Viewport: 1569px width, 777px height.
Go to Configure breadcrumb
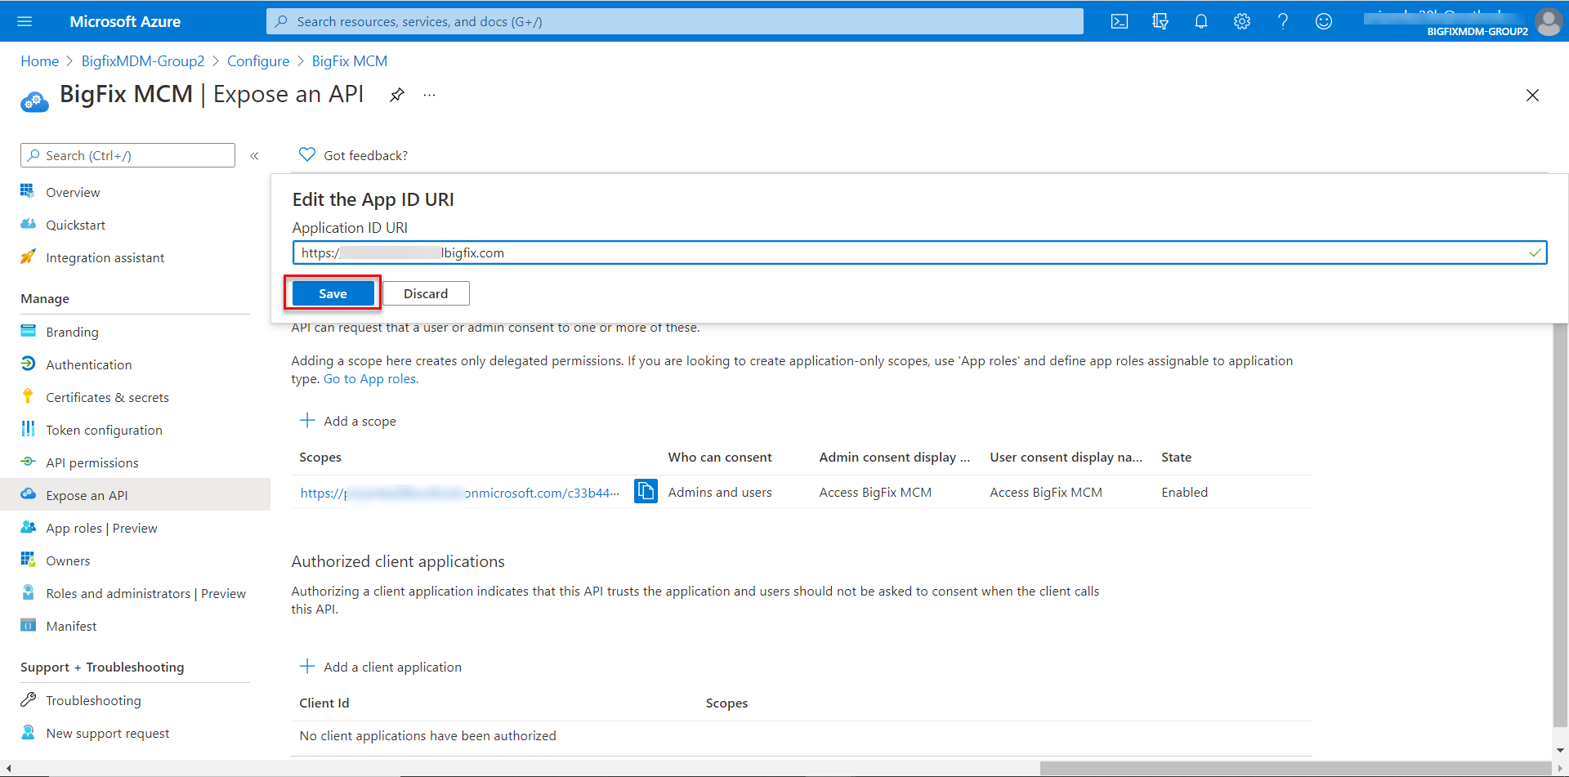click(258, 61)
